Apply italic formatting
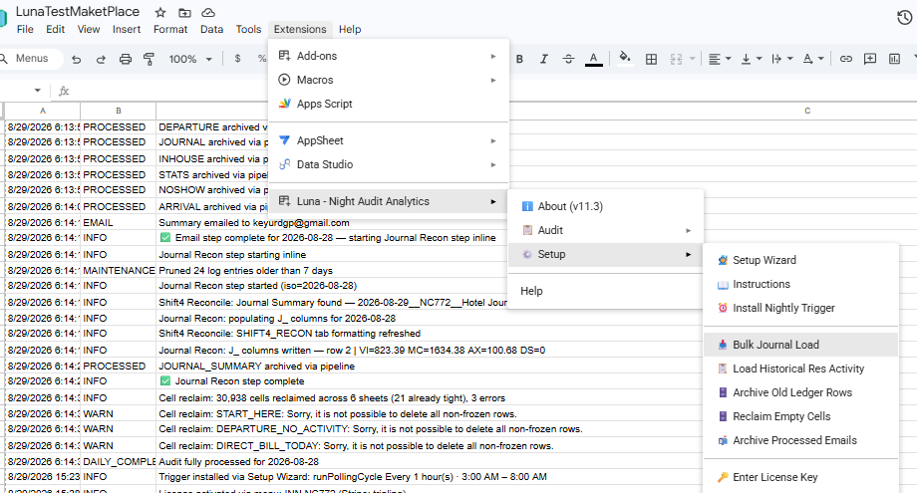 [x=544, y=59]
